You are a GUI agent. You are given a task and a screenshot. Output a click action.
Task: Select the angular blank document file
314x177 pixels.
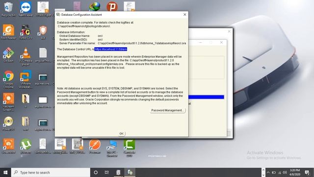[x=43, y=55]
